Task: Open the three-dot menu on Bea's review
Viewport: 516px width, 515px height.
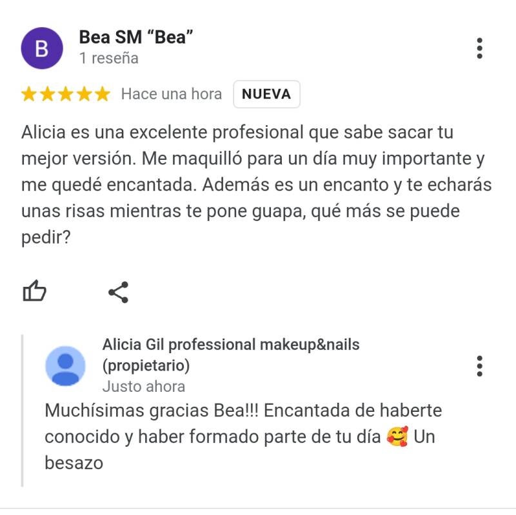Action: pos(479,48)
